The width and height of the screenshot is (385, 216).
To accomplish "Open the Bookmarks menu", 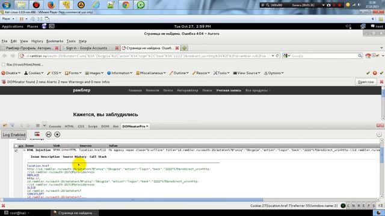I will click(x=55, y=41).
